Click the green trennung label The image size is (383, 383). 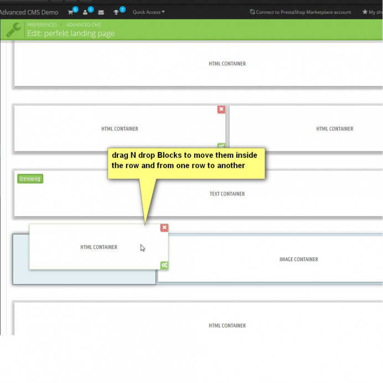(30, 179)
